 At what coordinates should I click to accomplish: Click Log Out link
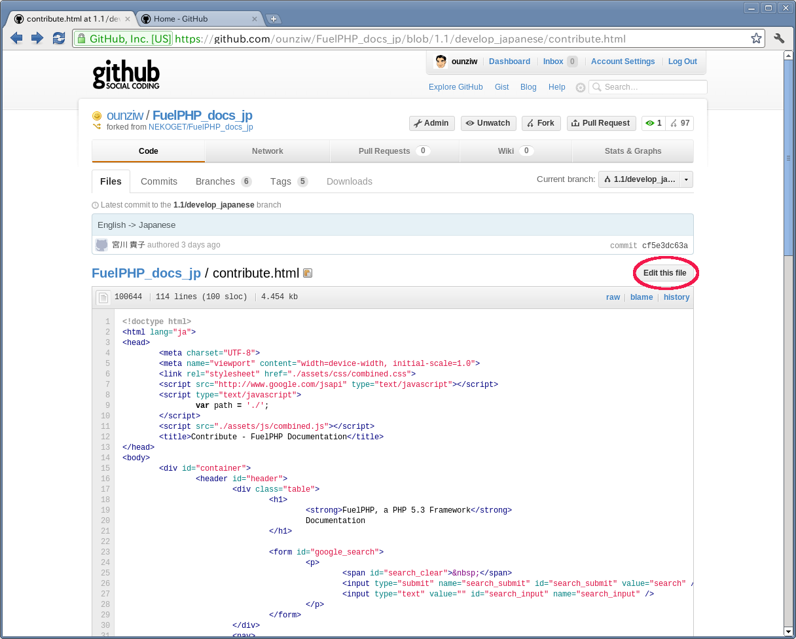tap(682, 62)
